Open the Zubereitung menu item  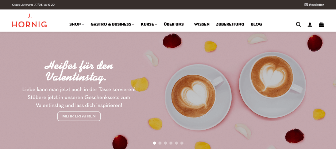230,24
